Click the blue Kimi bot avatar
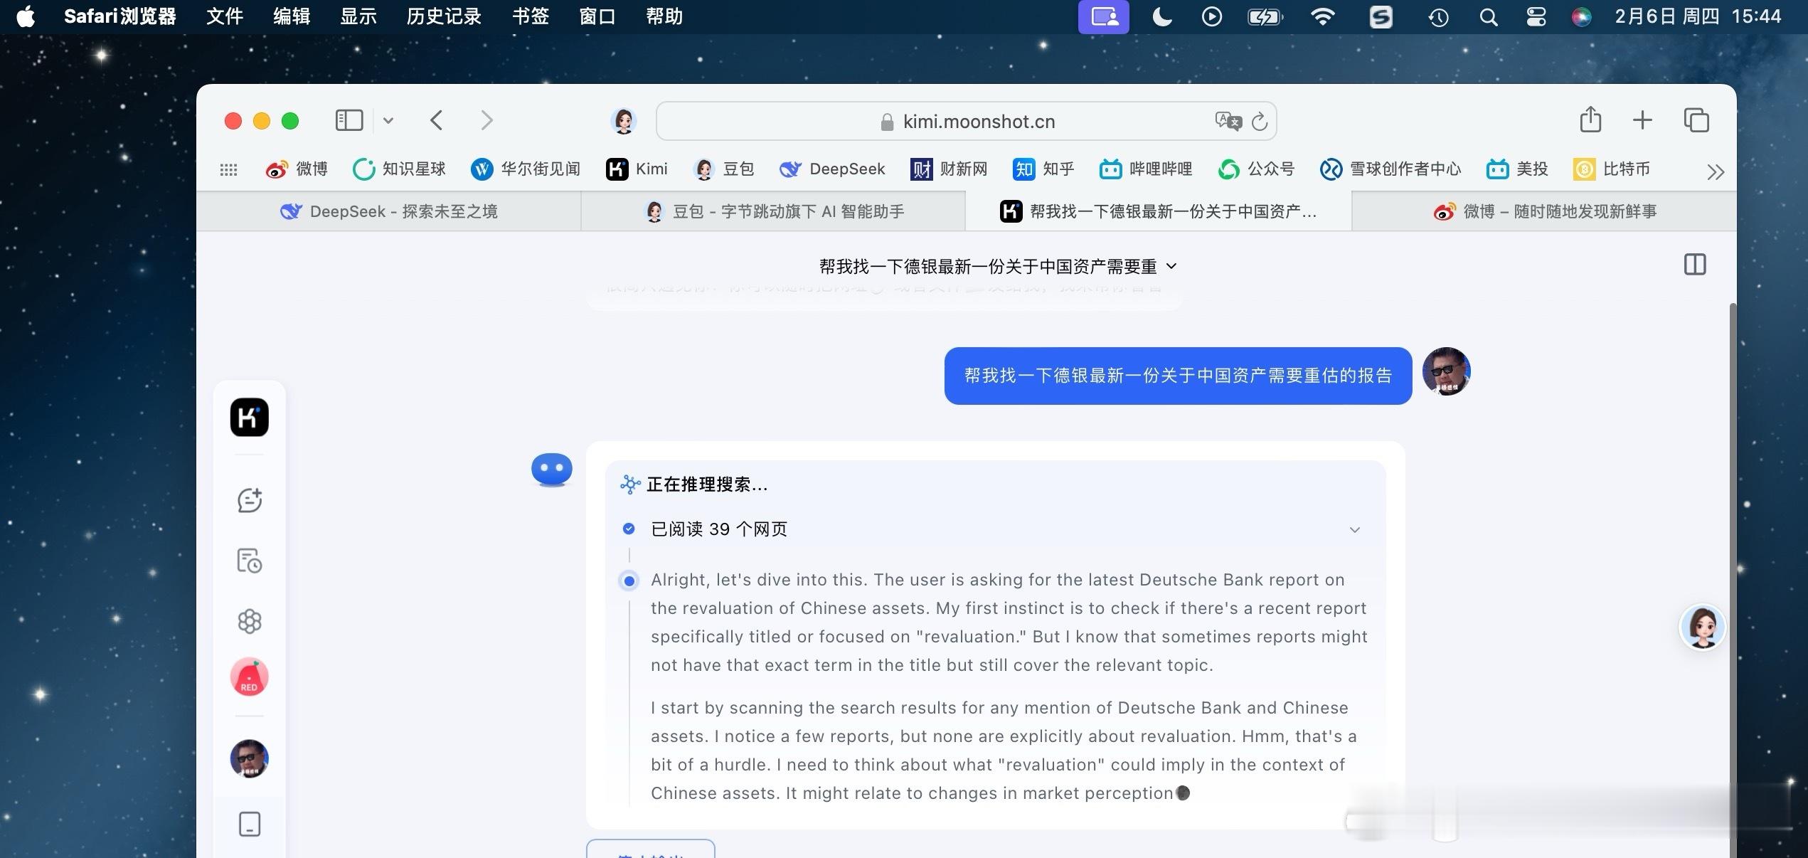Viewport: 1808px width, 858px height. [552, 470]
